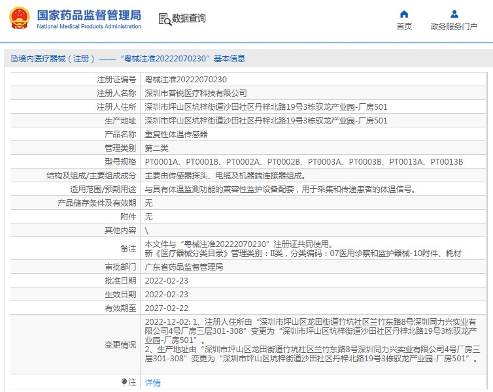Click the expiry date 2027-02-22 cell

point(166,308)
